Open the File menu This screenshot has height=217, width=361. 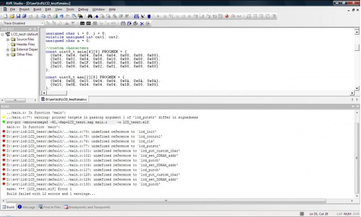pyautogui.click(x=13, y=9)
